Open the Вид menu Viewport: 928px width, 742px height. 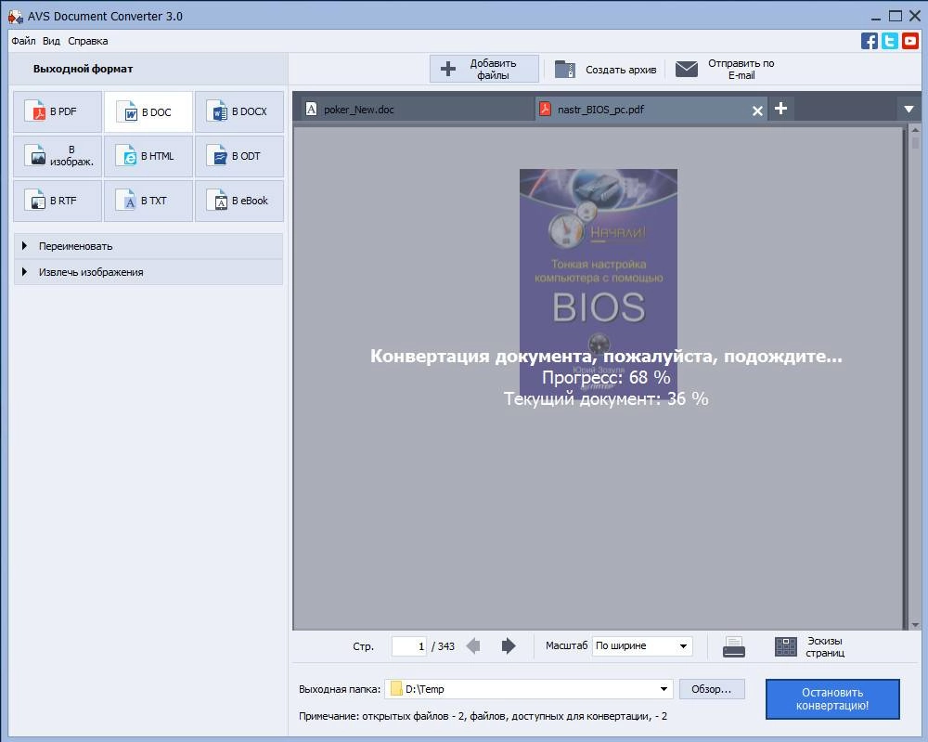click(51, 41)
